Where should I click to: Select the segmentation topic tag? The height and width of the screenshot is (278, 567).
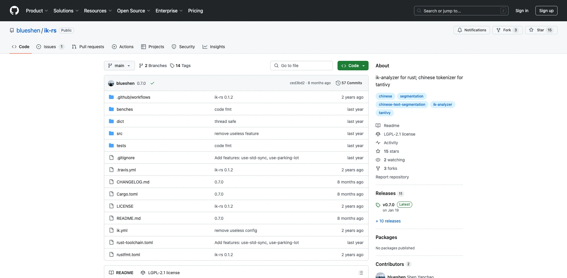click(x=412, y=96)
